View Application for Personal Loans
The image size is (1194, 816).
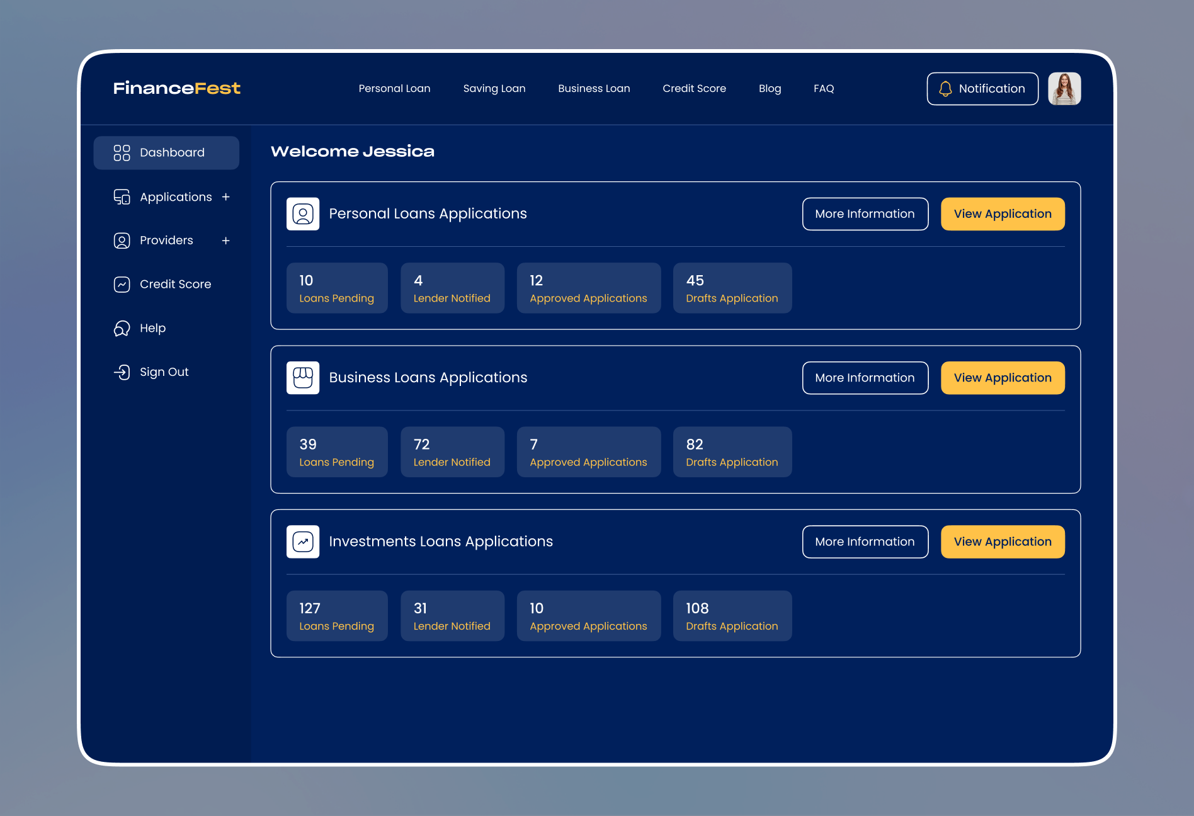pos(1003,214)
